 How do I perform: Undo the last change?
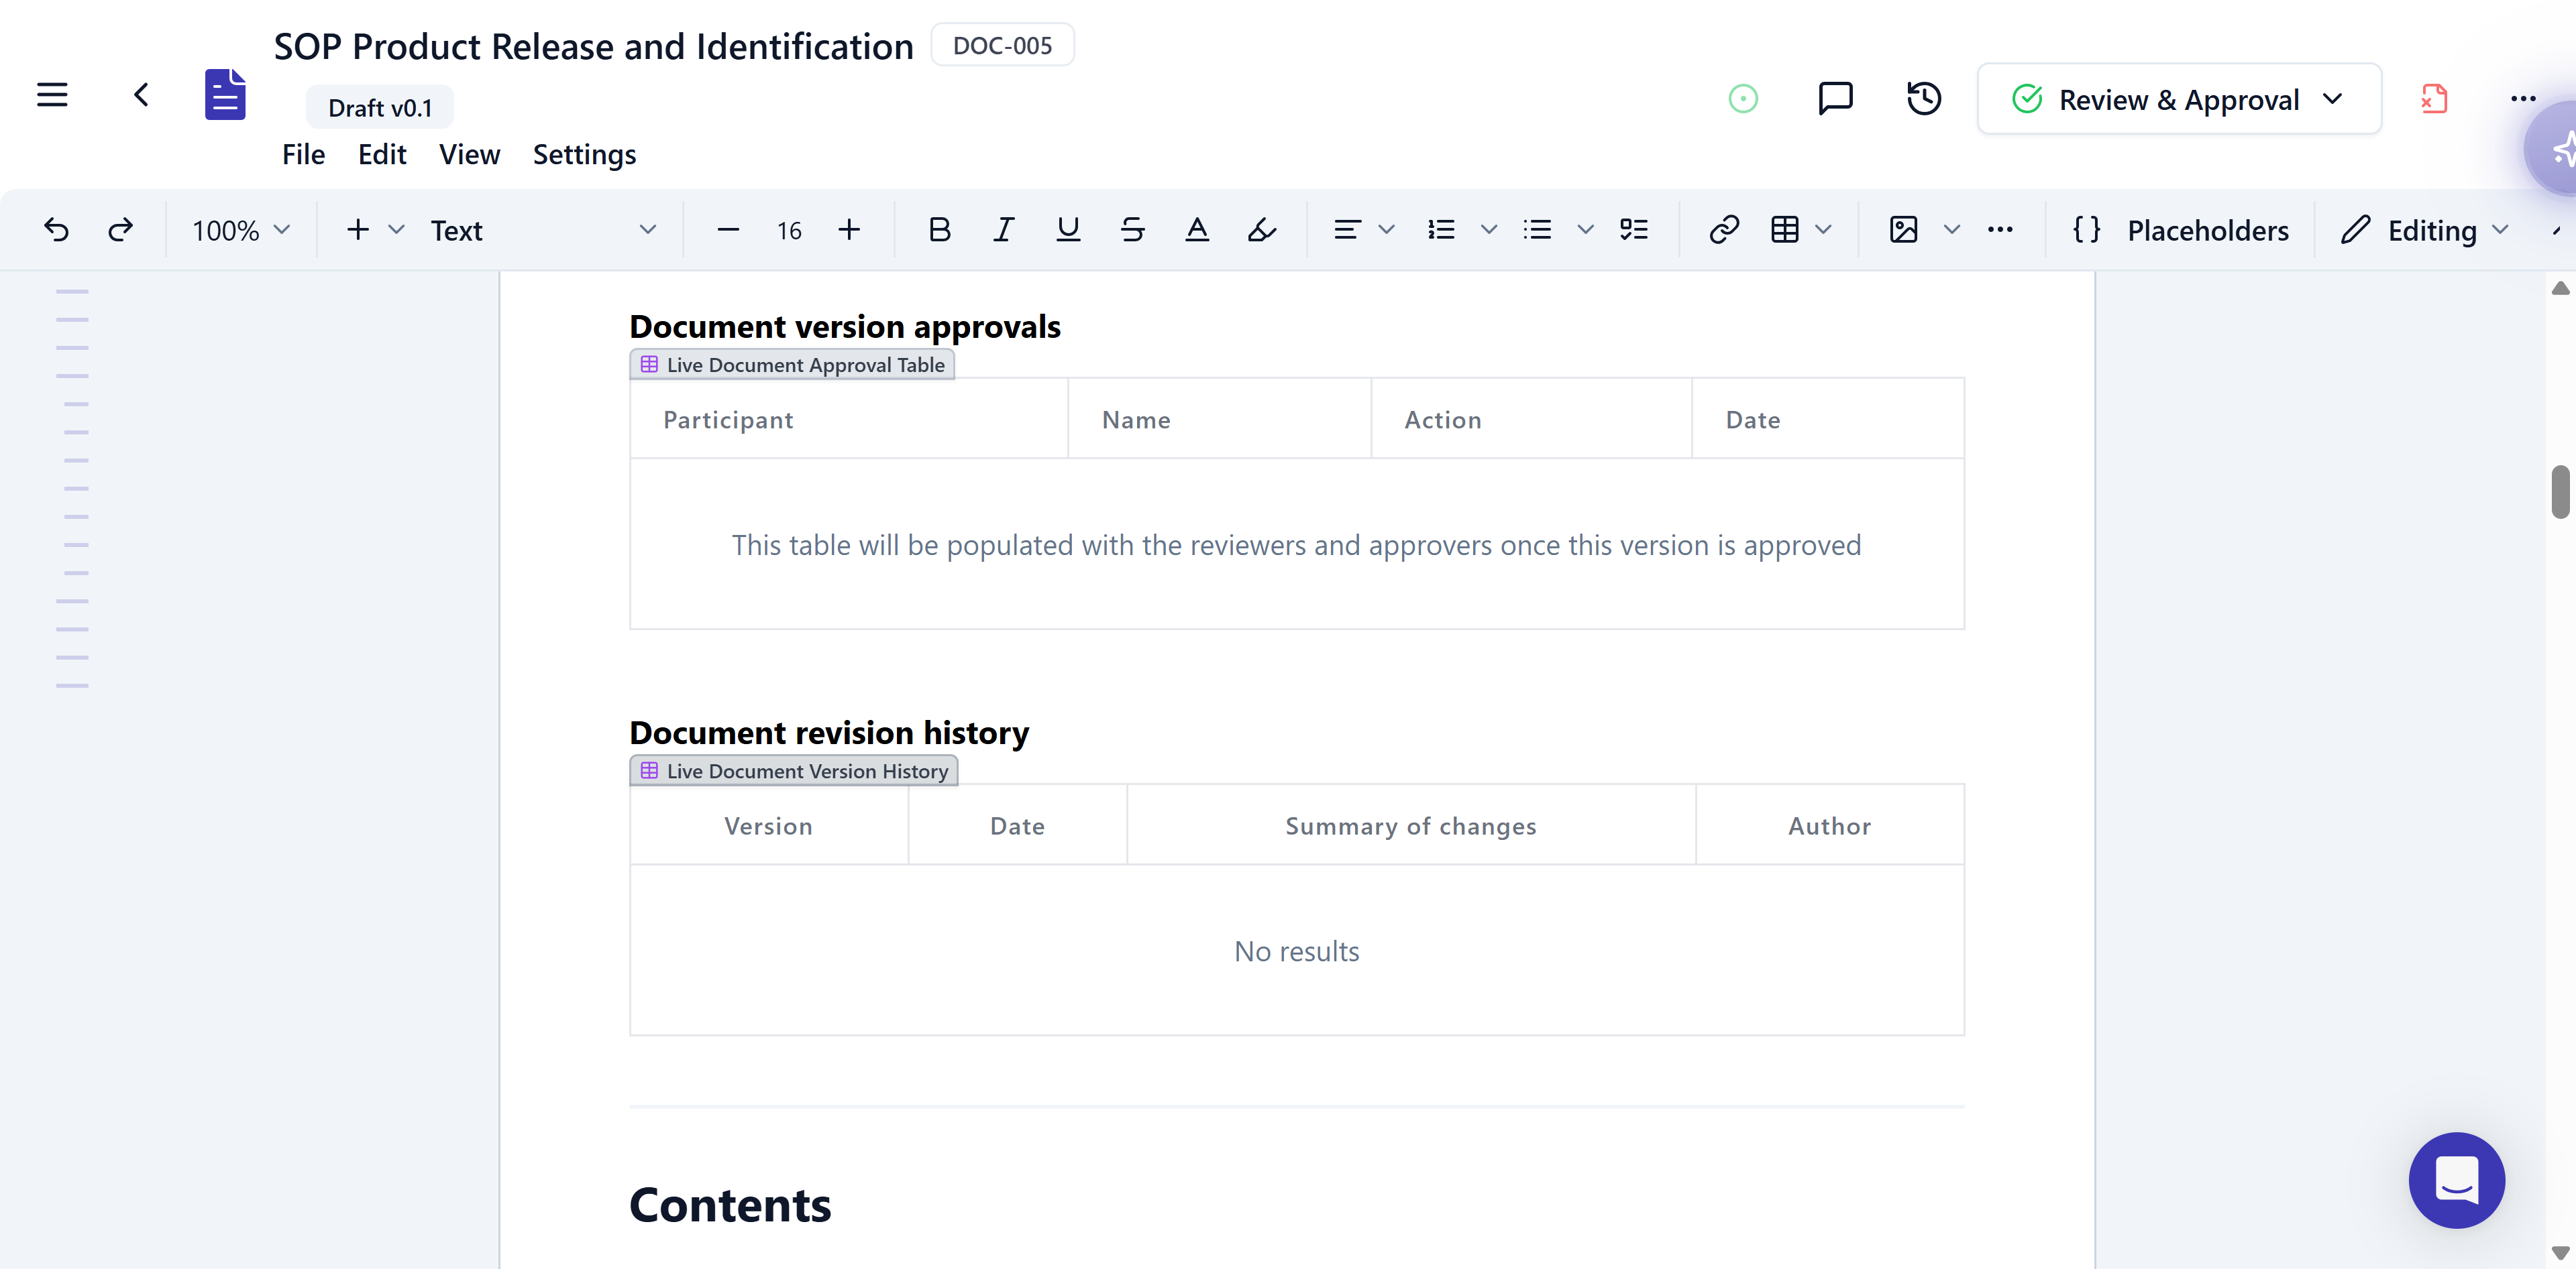tap(57, 230)
